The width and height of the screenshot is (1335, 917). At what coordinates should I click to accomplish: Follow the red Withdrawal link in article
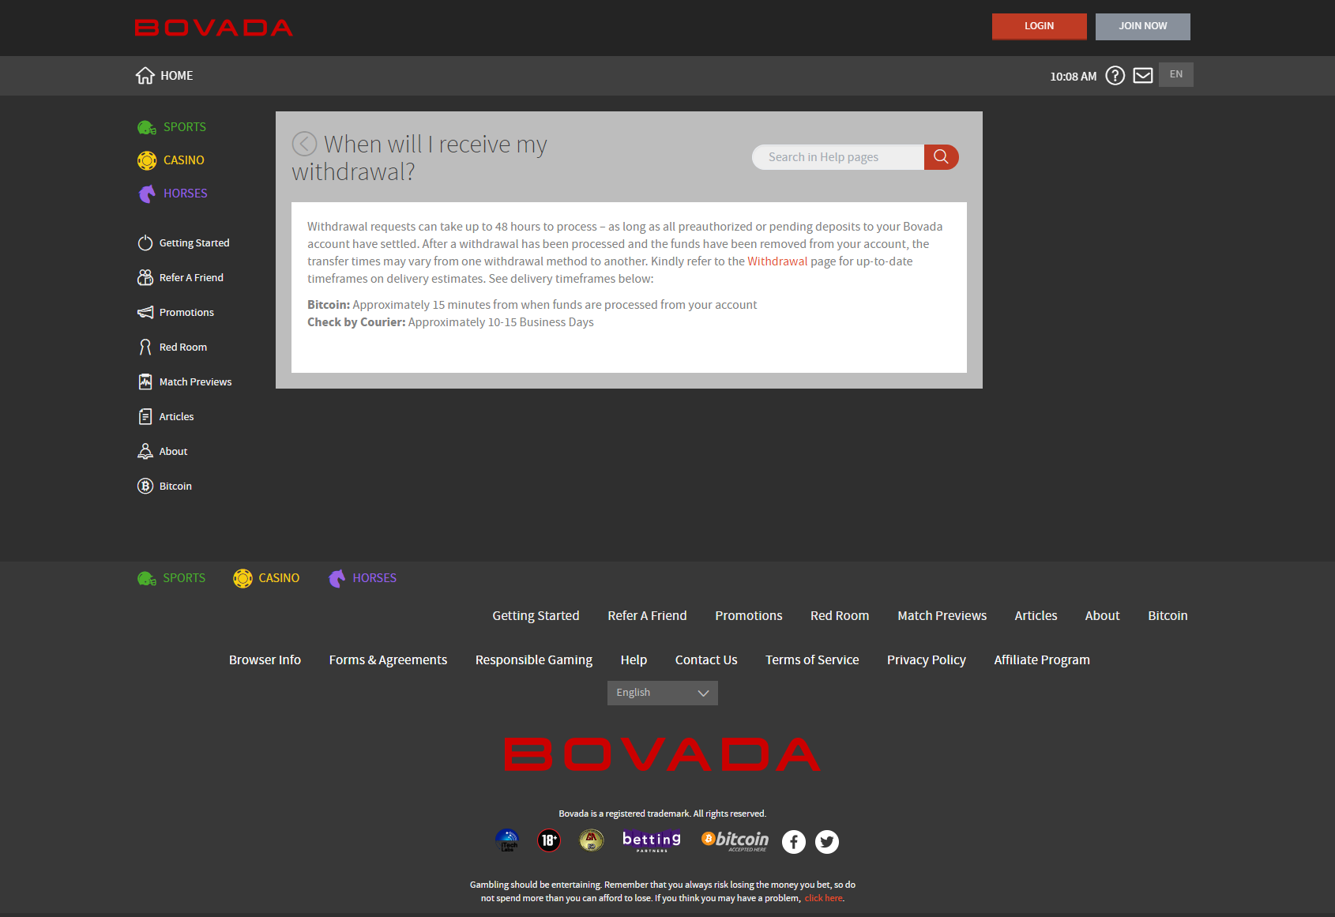click(777, 261)
